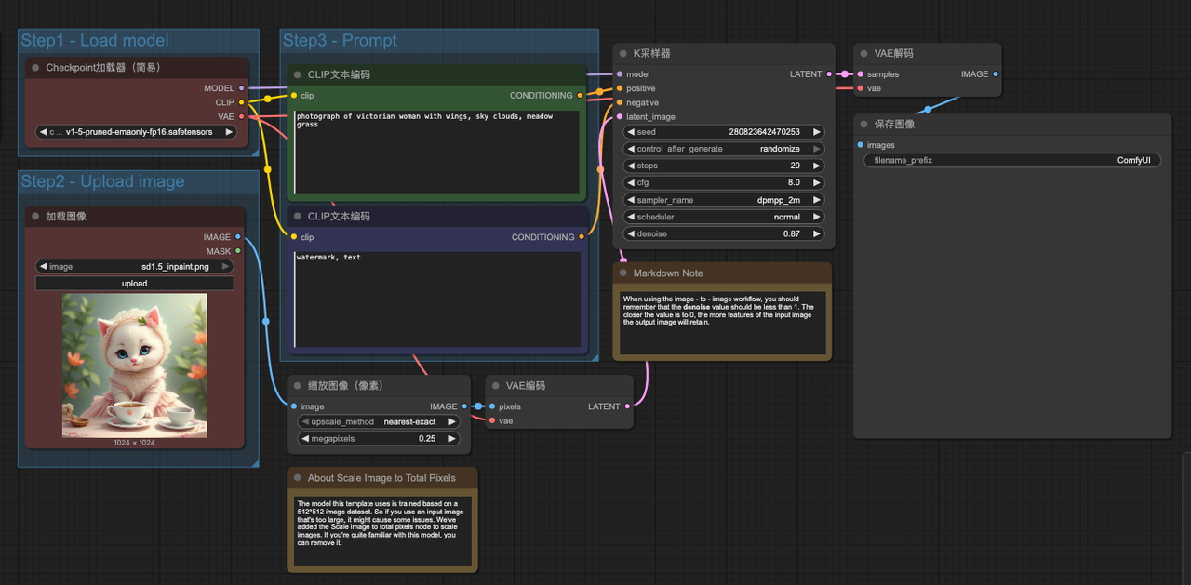Collapse the 加载图像 node using its title dot
Screen dimensions: 1191x585
[x=34, y=217]
